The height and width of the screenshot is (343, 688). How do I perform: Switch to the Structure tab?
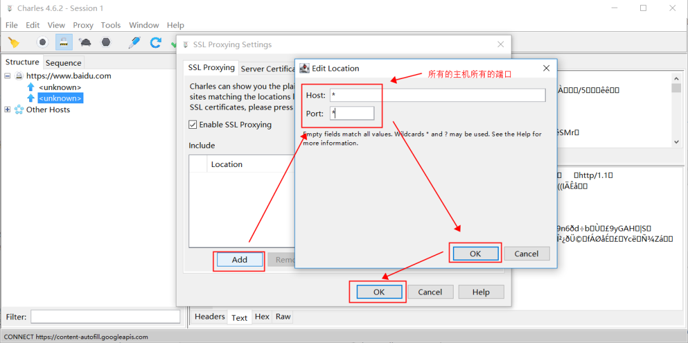coord(22,62)
